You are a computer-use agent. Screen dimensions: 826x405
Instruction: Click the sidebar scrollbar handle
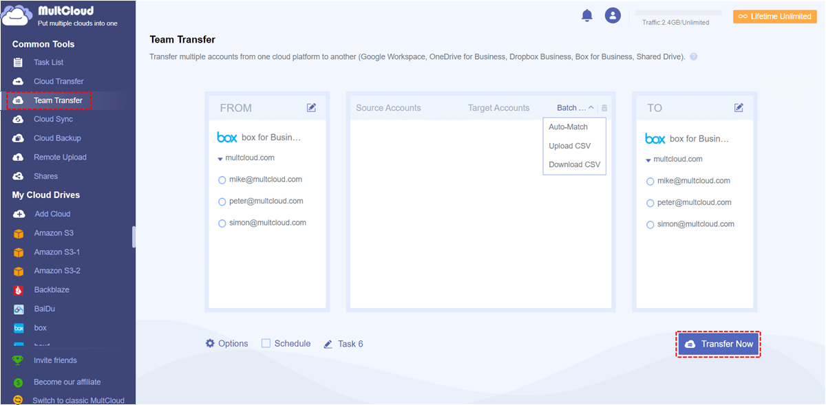[134, 237]
